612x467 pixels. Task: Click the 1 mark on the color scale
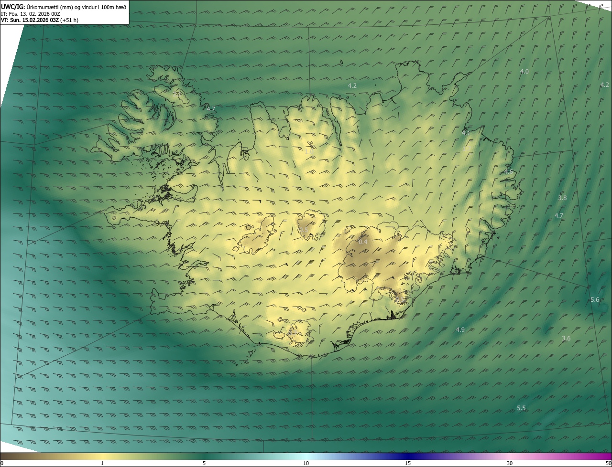pyautogui.click(x=102, y=464)
